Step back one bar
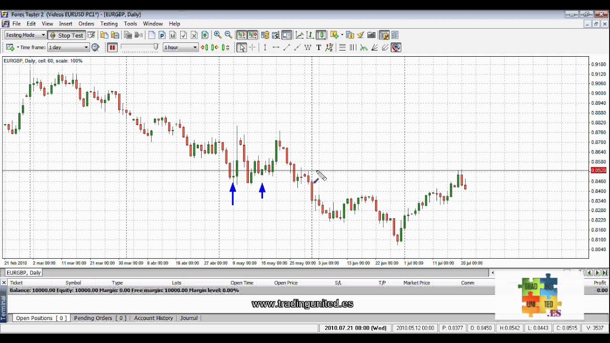 [204, 47]
